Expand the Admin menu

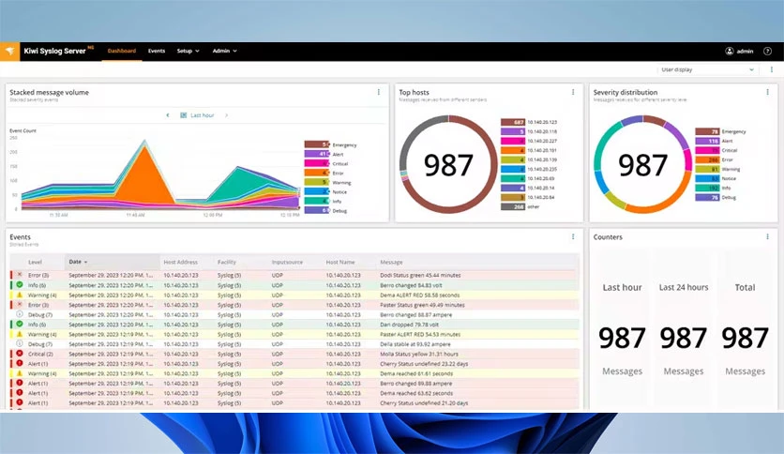[x=224, y=51]
